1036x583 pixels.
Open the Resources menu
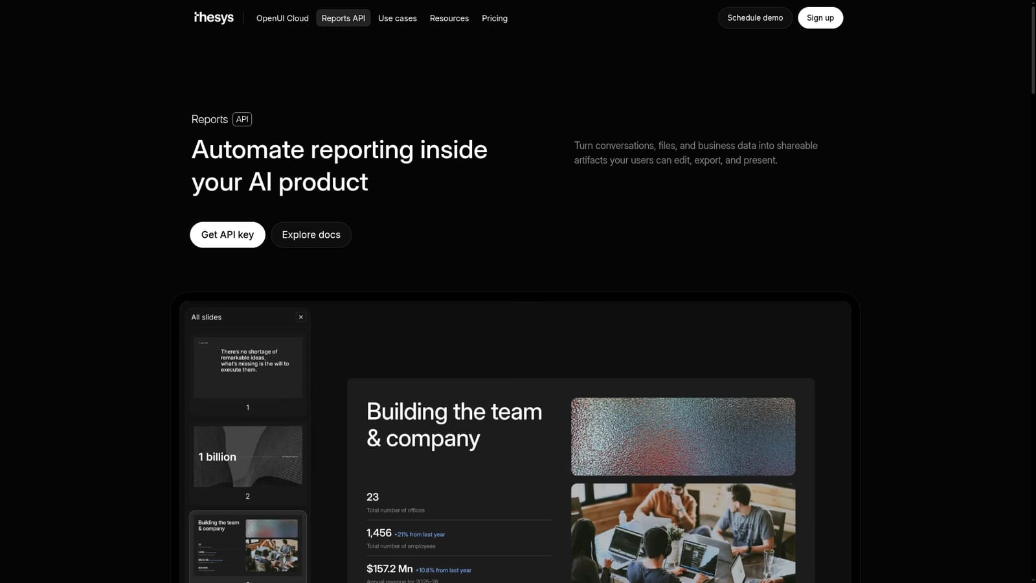449,18
